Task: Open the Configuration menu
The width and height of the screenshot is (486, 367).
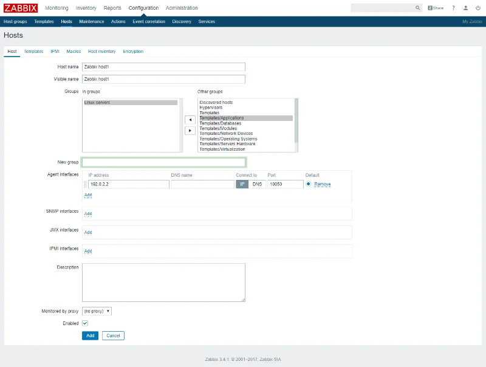Action: [x=143, y=8]
